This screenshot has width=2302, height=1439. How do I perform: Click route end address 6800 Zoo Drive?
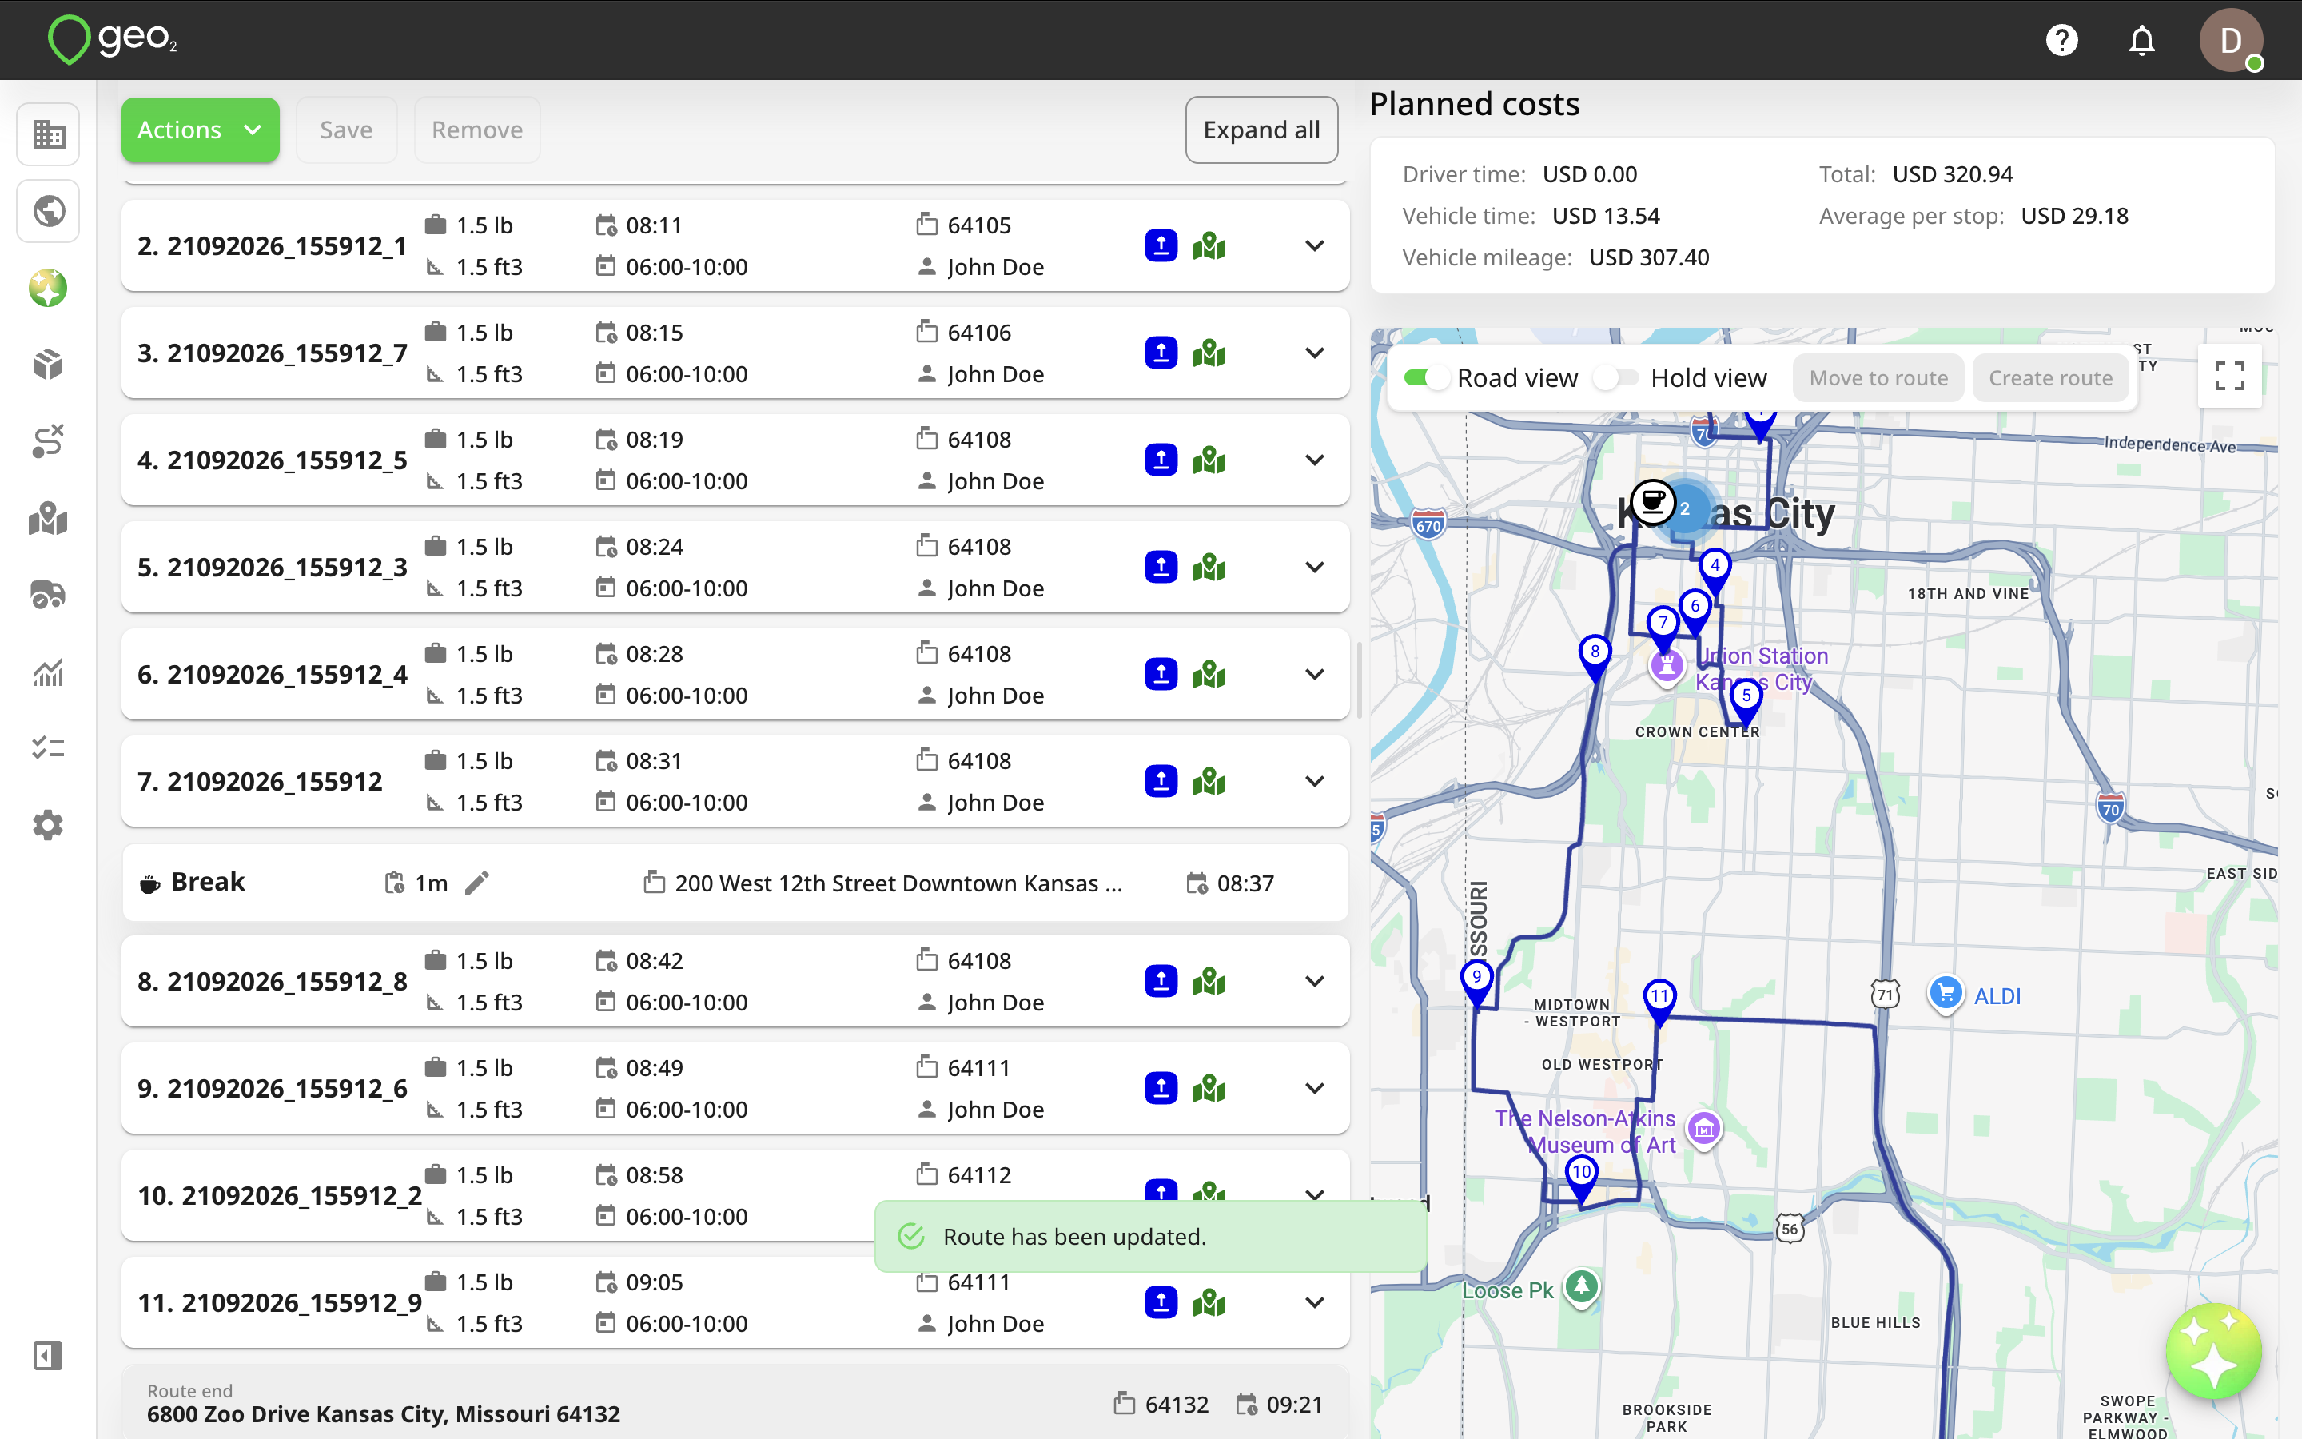point(384,1414)
